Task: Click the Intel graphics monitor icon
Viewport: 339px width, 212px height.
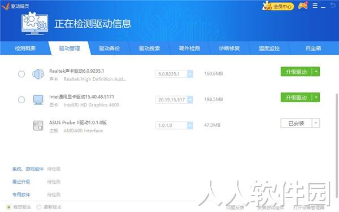Action: (x=38, y=100)
